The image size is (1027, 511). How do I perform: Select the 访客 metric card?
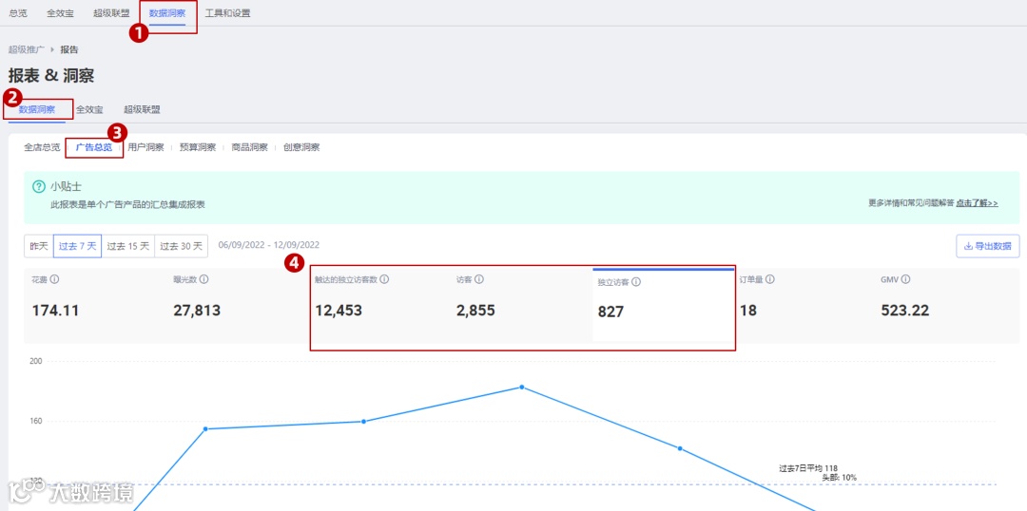[x=522, y=304]
